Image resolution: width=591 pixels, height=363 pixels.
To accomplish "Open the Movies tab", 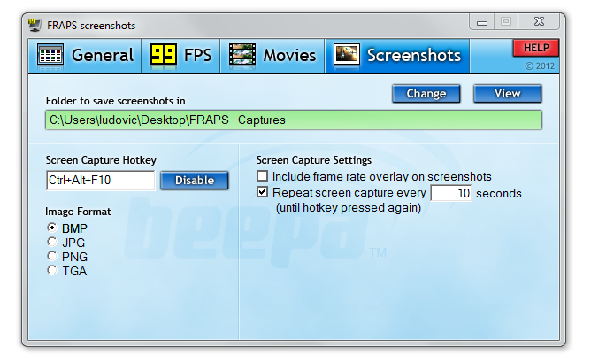I will (272, 56).
